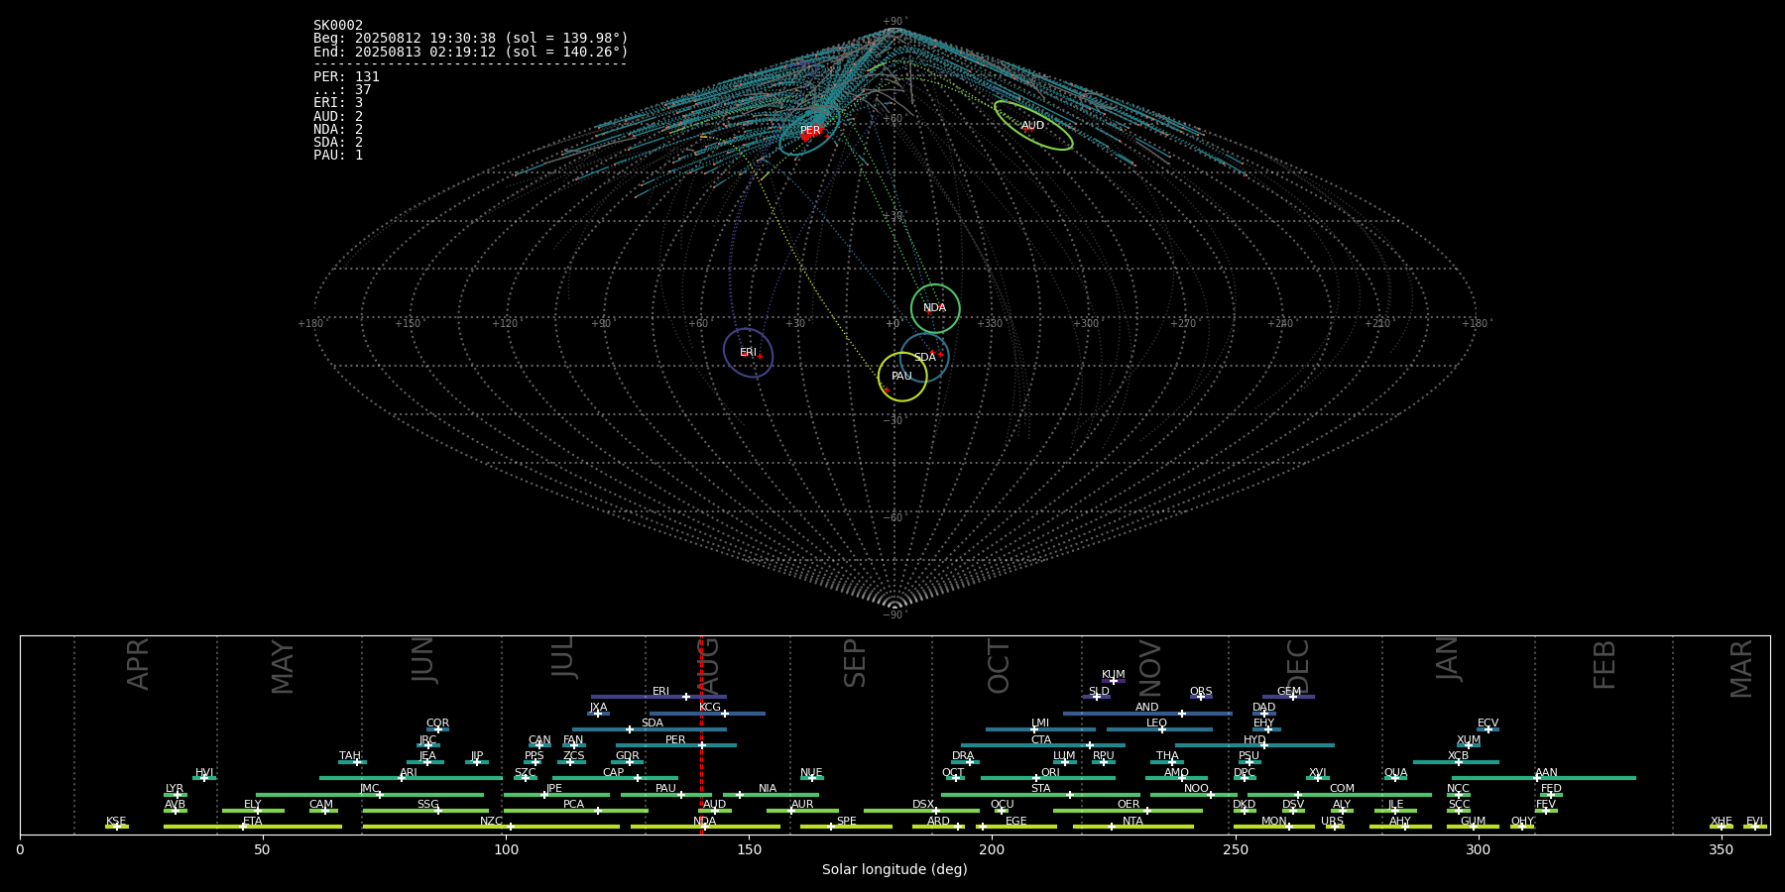Click the LEO shower bar label in timeline

(x=1156, y=724)
